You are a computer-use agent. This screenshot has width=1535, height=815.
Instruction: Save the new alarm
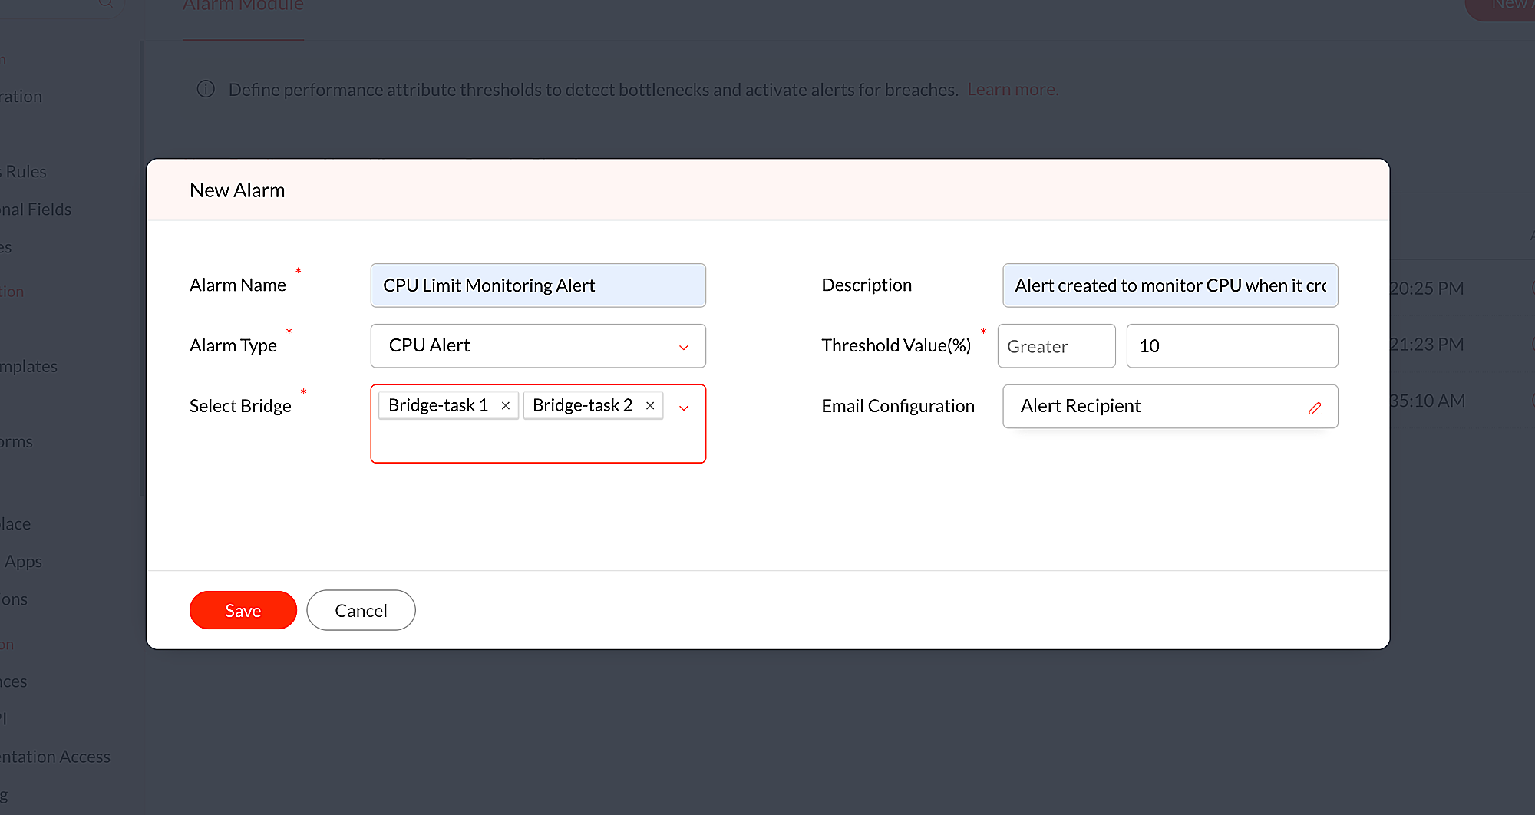tap(243, 611)
